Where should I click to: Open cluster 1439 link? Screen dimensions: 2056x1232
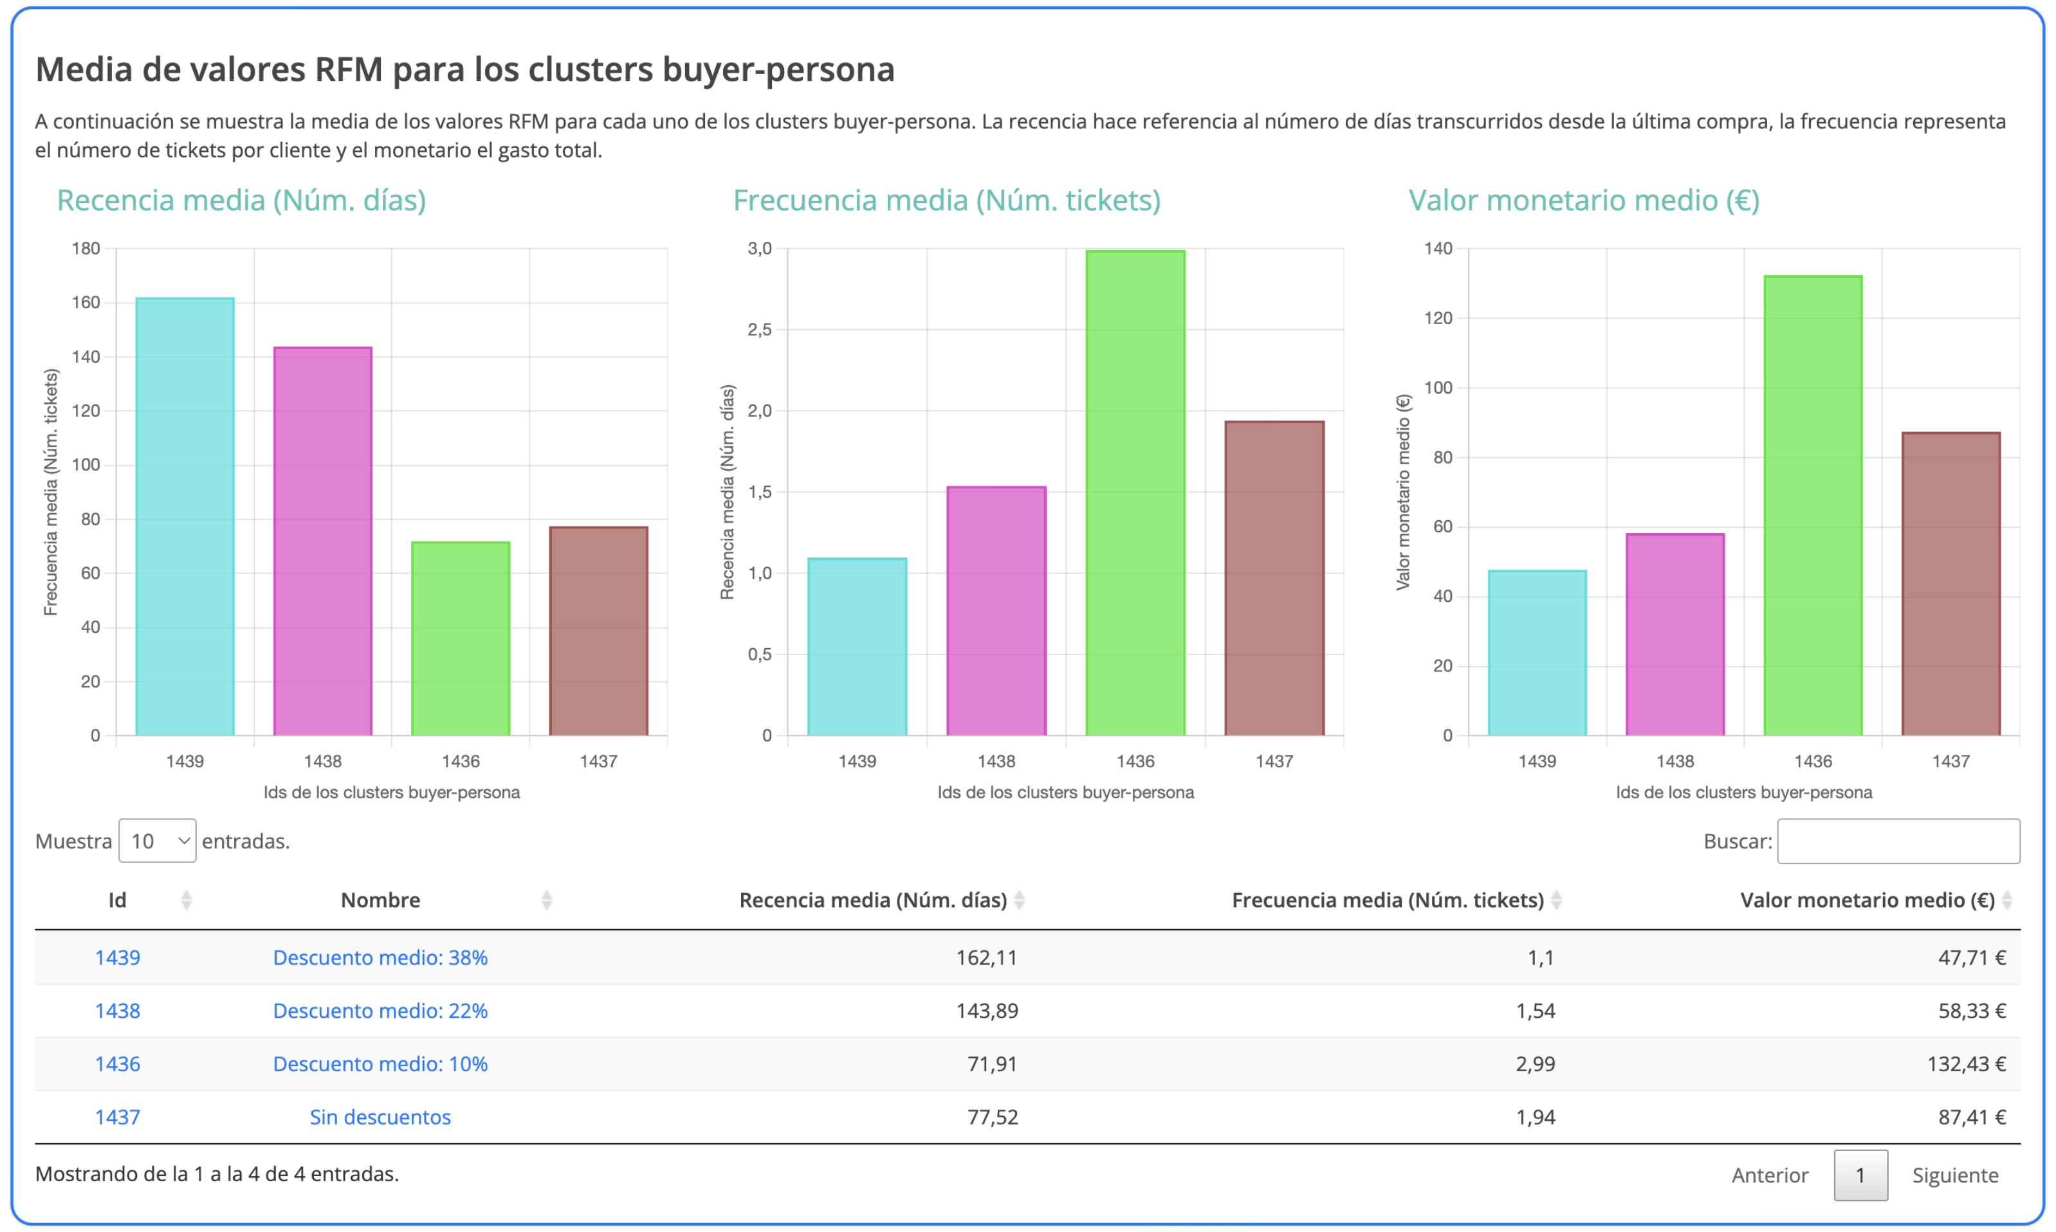click(x=117, y=957)
